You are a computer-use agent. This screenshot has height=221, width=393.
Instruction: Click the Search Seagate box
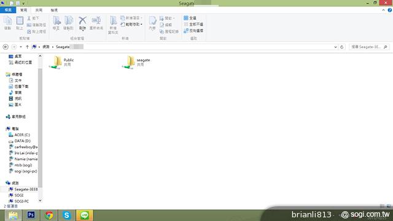pyautogui.click(x=368, y=47)
